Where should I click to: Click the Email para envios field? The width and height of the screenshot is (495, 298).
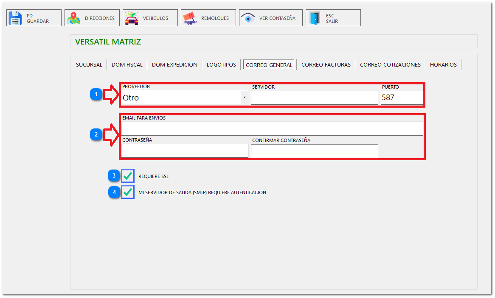272,128
